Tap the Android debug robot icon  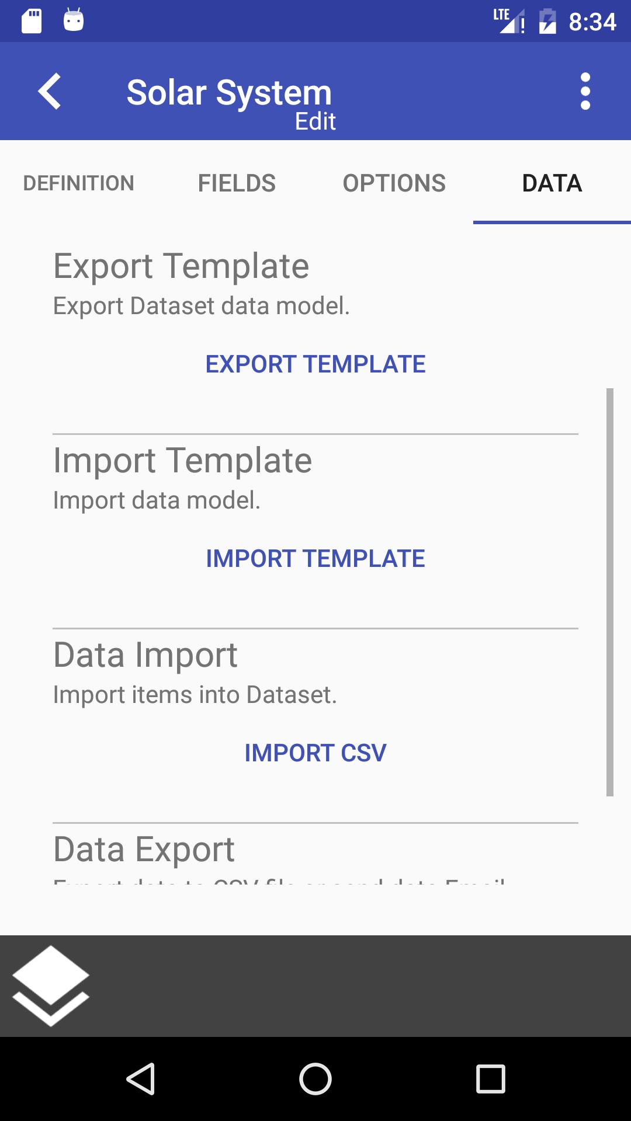(x=74, y=20)
